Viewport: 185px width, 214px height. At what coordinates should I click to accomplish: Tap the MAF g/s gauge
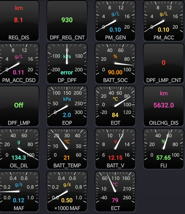(19, 191)
